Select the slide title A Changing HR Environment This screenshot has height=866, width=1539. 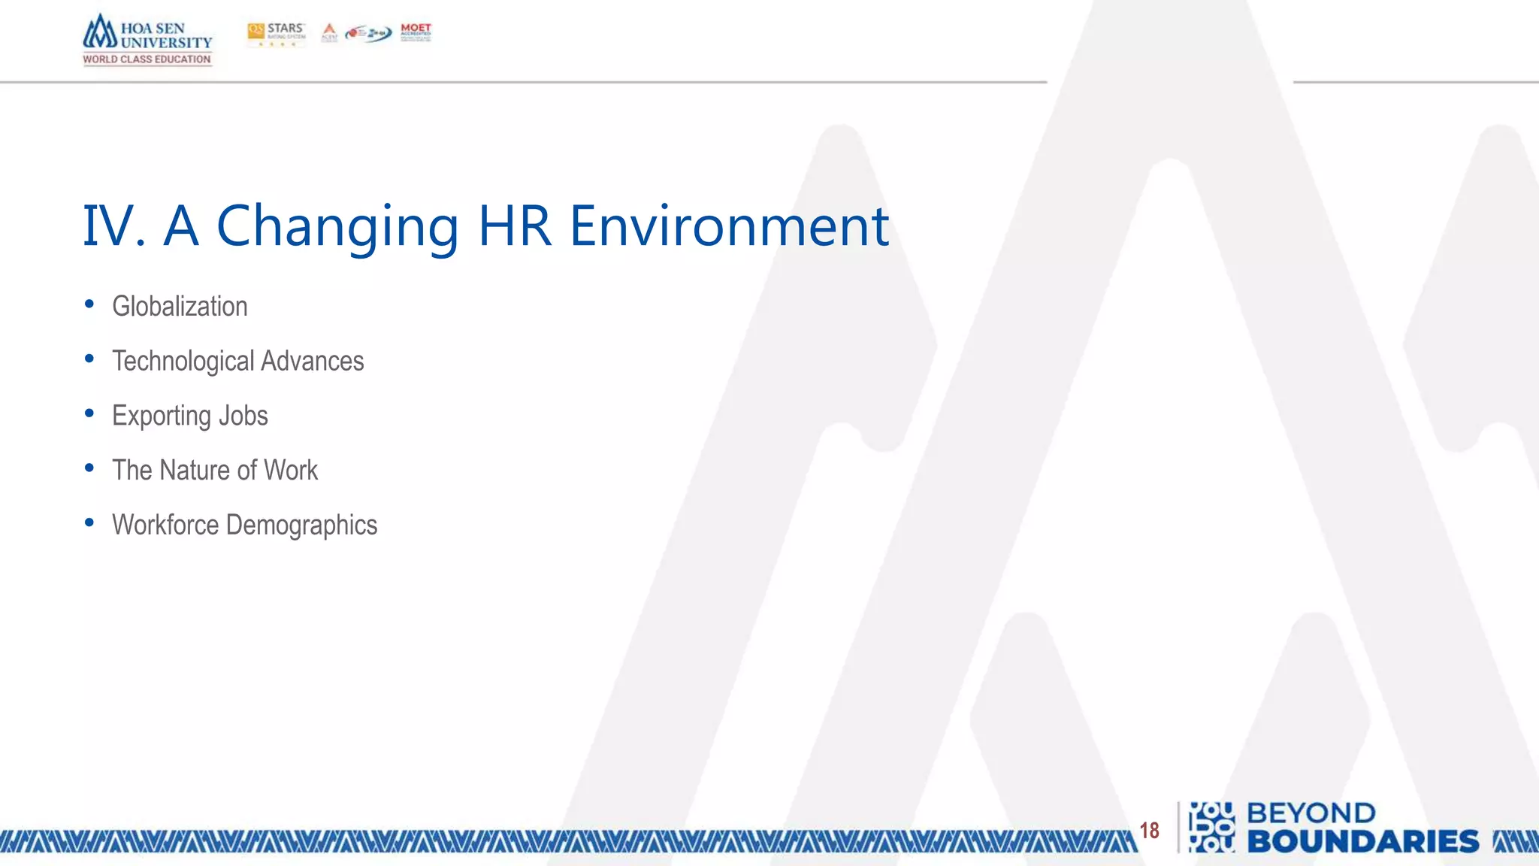(x=485, y=226)
